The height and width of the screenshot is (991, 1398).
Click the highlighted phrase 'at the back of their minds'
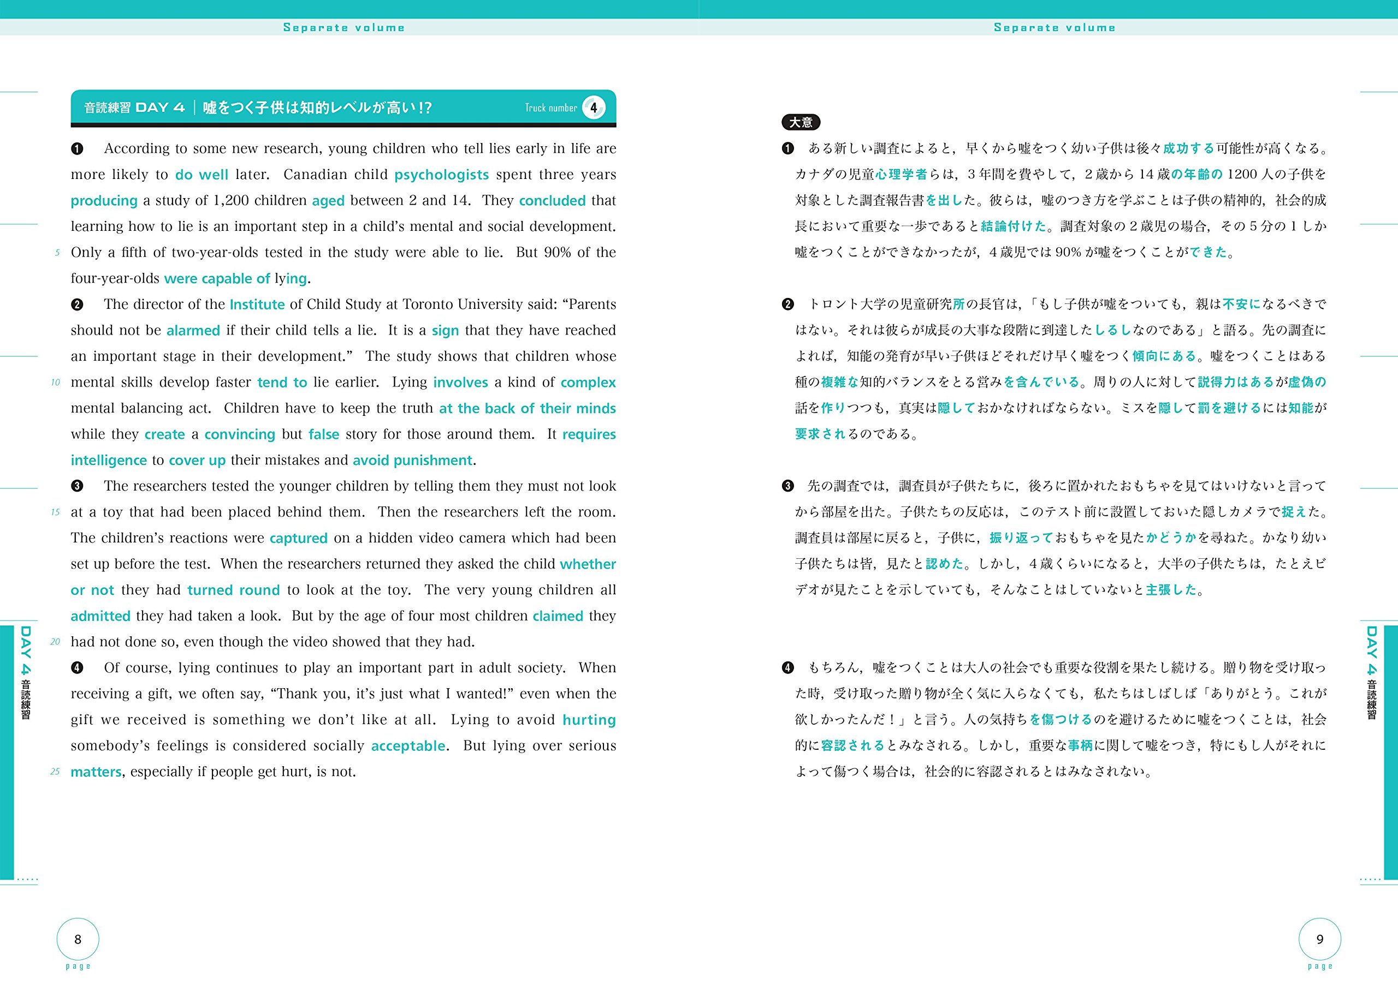click(528, 409)
